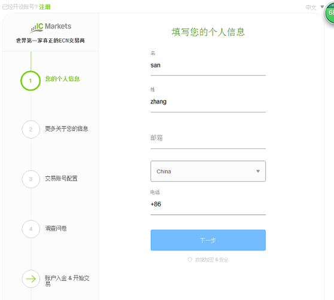Click the IC Markets logo
The height and width of the screenshot is (300, 334).
pos(51,27)
